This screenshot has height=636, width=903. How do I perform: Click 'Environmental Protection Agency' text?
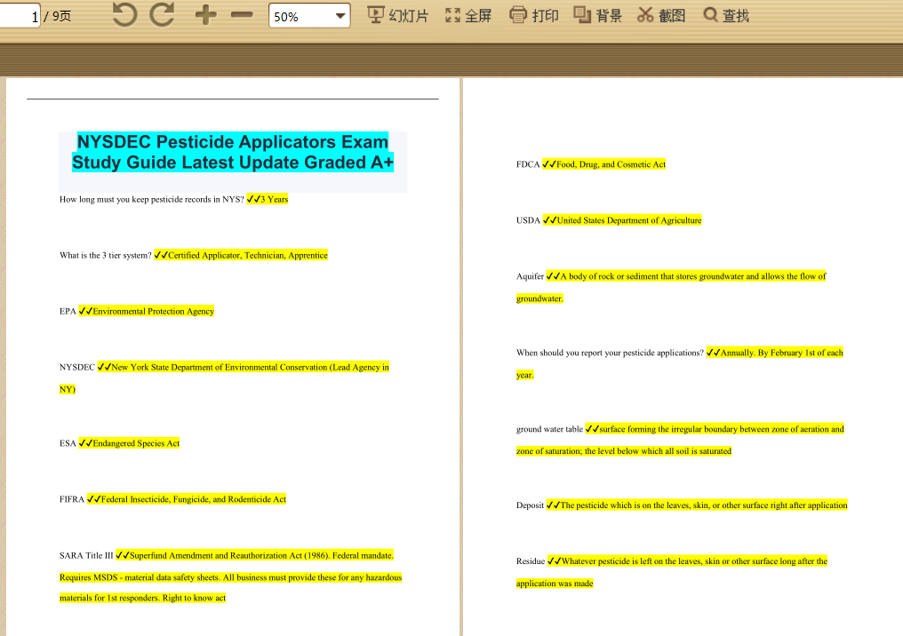click(153, 311)
